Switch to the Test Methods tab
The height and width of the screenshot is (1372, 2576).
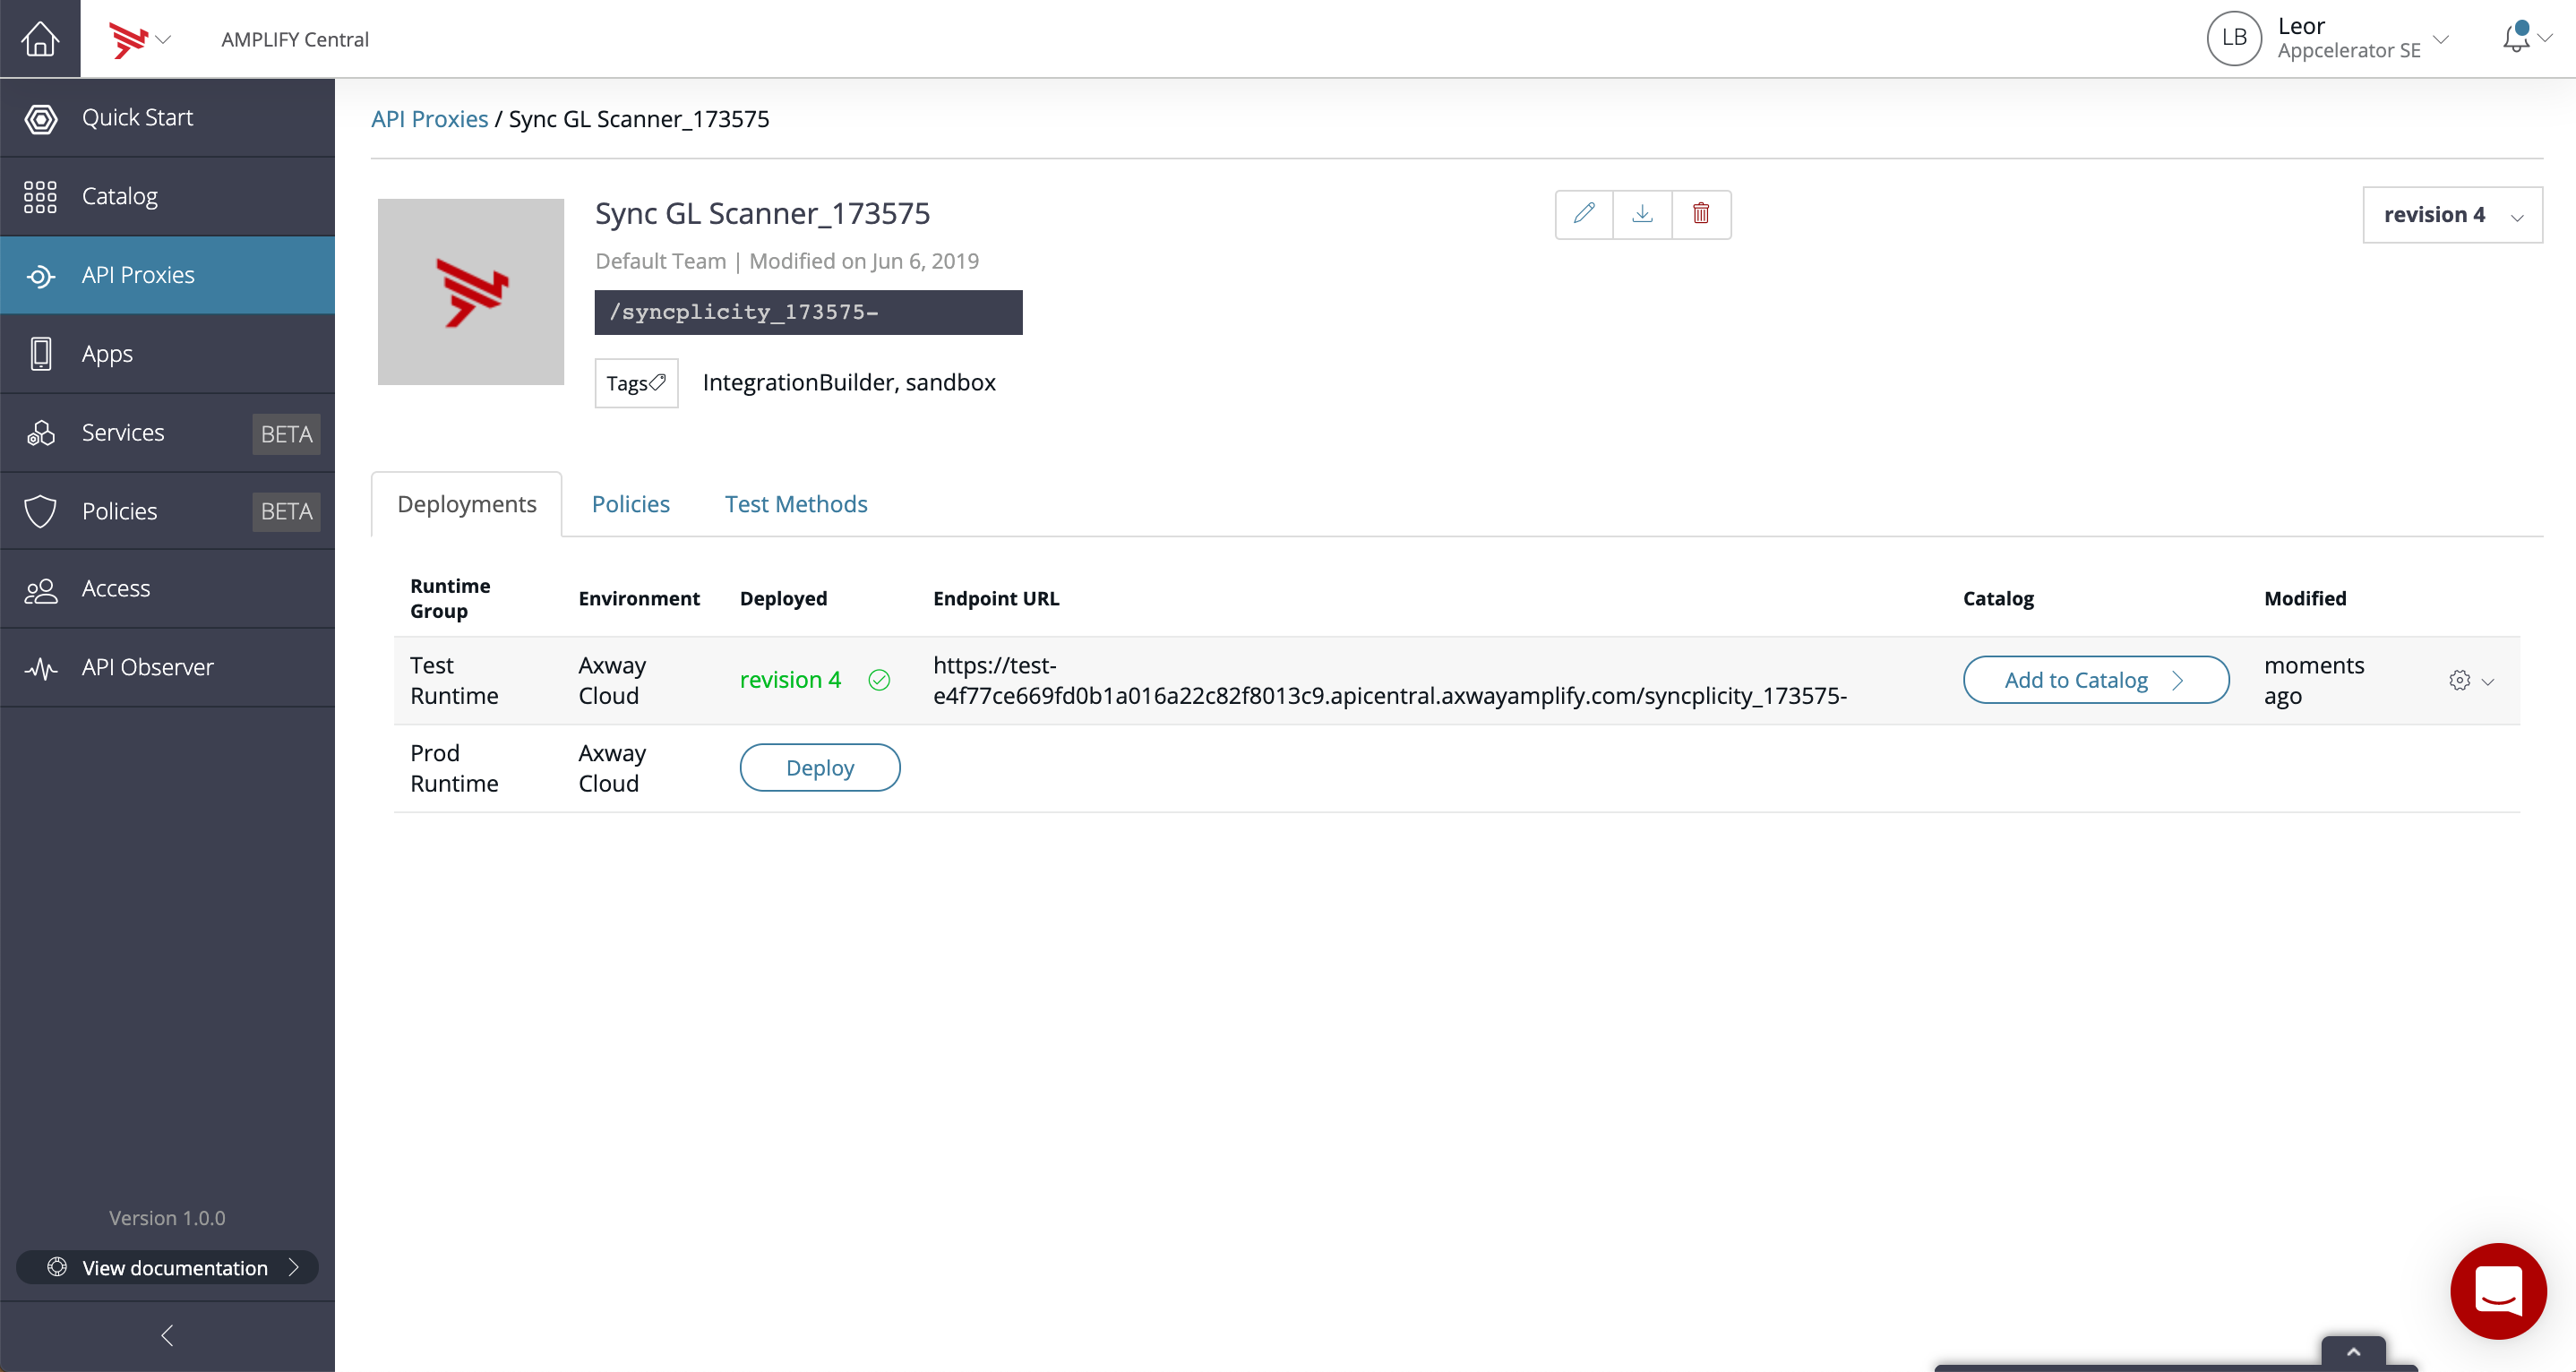coord(796,504)
